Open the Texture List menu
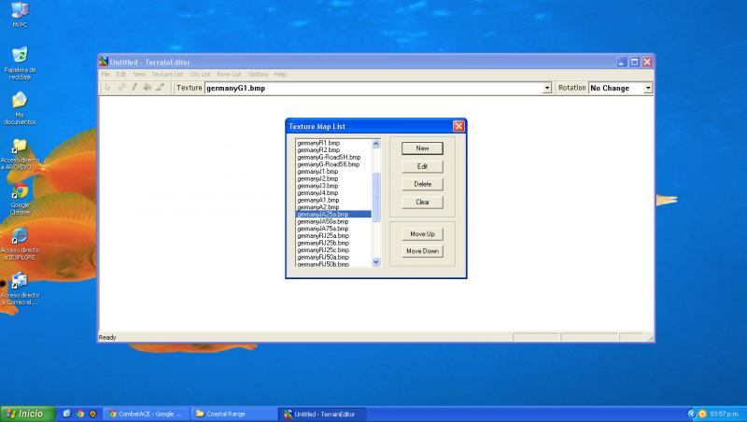The height and width of the screenshot is (422, 747). (x=167, y=75)
